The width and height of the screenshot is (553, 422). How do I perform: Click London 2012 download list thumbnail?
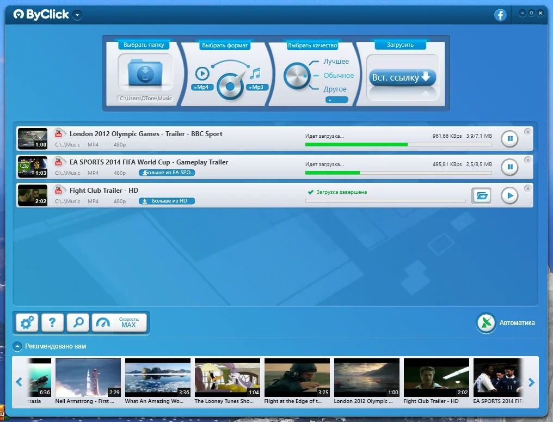coord(33,139)
